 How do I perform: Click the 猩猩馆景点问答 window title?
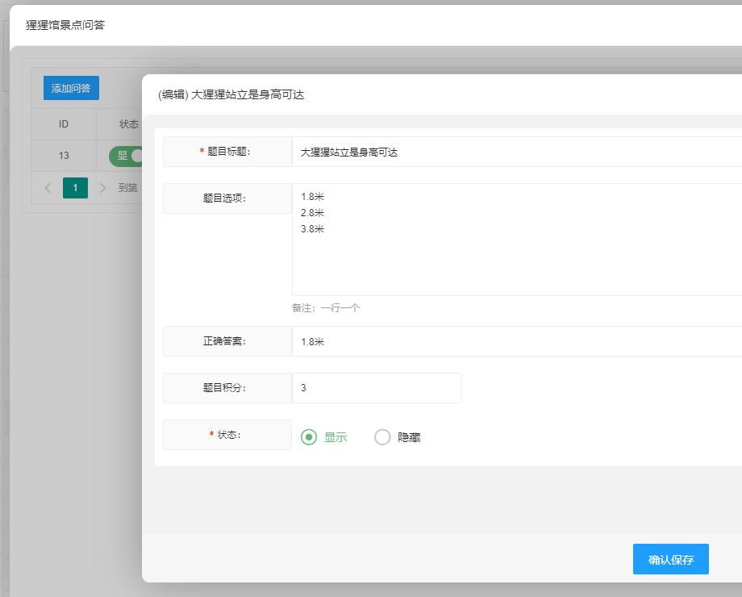click(65, 25)
